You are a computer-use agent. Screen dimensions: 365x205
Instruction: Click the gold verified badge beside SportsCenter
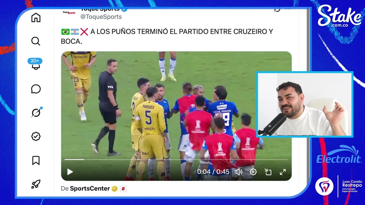pos(115,189)
